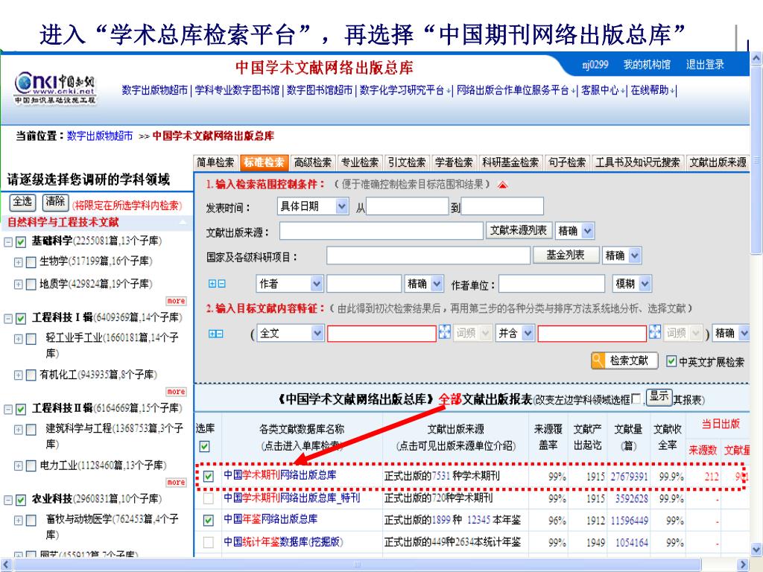This screenshot has height=572, width=763.
Task: Expand the 有机化工 tree node
Action: tap(18, 375)
